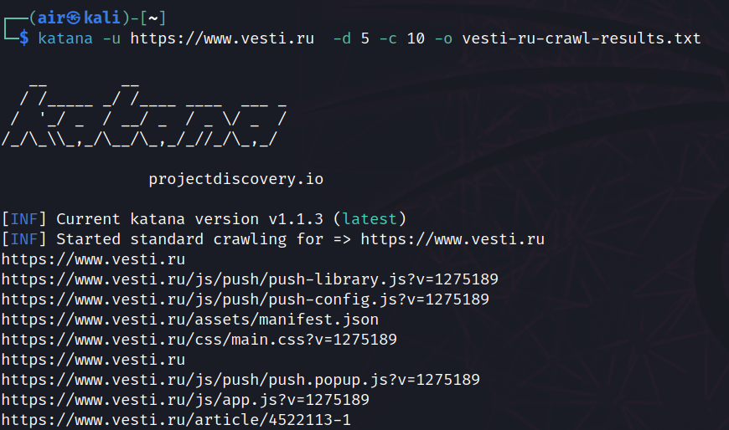Click the -c flag in command
729x430 pixels.
click(x=388, y=38)
